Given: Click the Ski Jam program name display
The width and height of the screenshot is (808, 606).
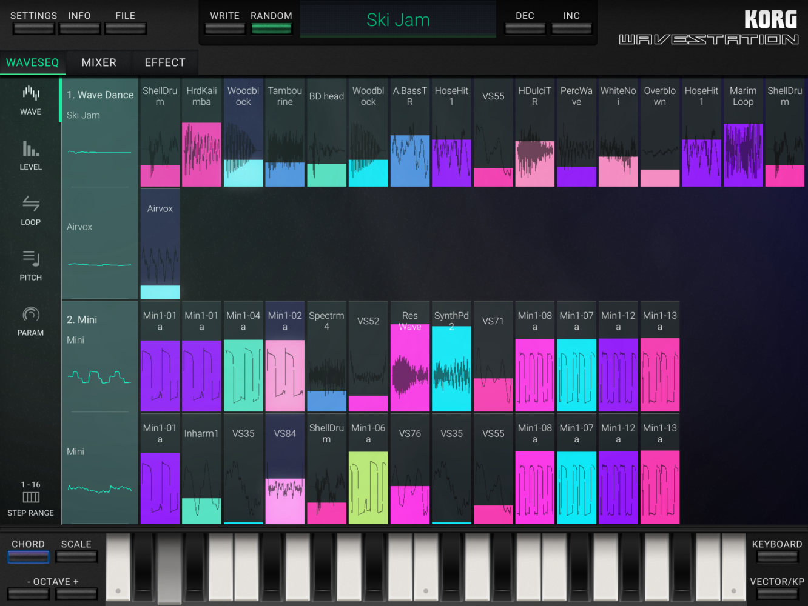Looking at the screenshot, I should pos(398,20).
